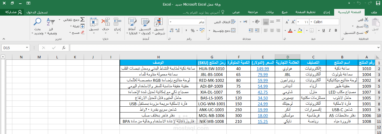The image size is (382, 134).
Task: Switch to the View (عرض) tab
Action: (236, 12)
